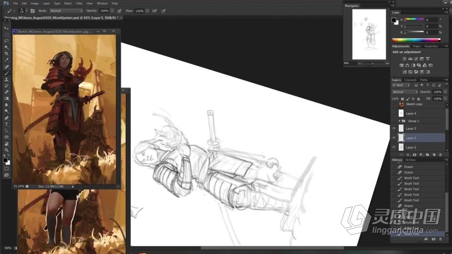The image size is (452, 254).
Task: Hide Layer 3 with its eye icon
Action: pos(394,129)
